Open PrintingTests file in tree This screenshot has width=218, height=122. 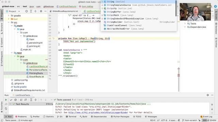(x=36, y=73)
